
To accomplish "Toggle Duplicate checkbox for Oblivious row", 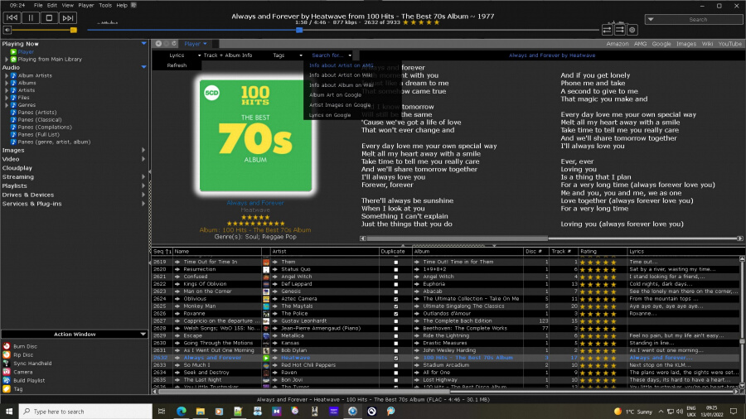I will pos(396,299).
